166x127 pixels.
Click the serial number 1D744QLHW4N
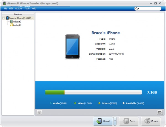coord(116,54)
